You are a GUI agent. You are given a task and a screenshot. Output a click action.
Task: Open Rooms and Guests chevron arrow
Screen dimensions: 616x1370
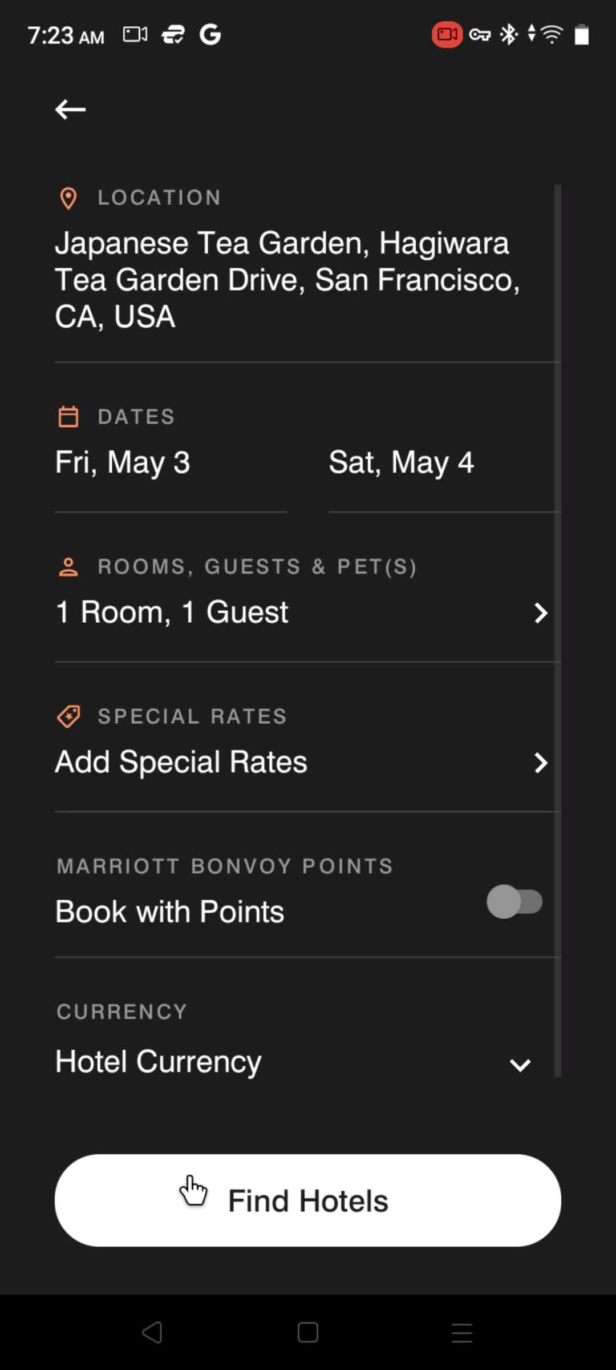(541, 613)
